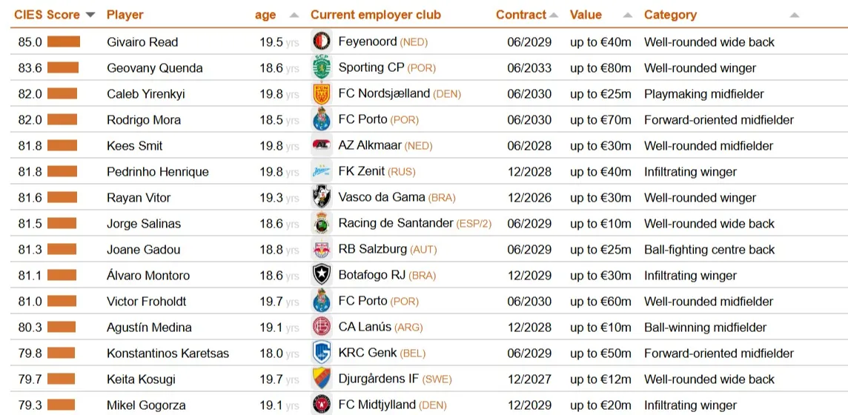Click the Current employer club header
Image resolution: width=848 pixels, height=415 pixels.
(x=376, y=15)
